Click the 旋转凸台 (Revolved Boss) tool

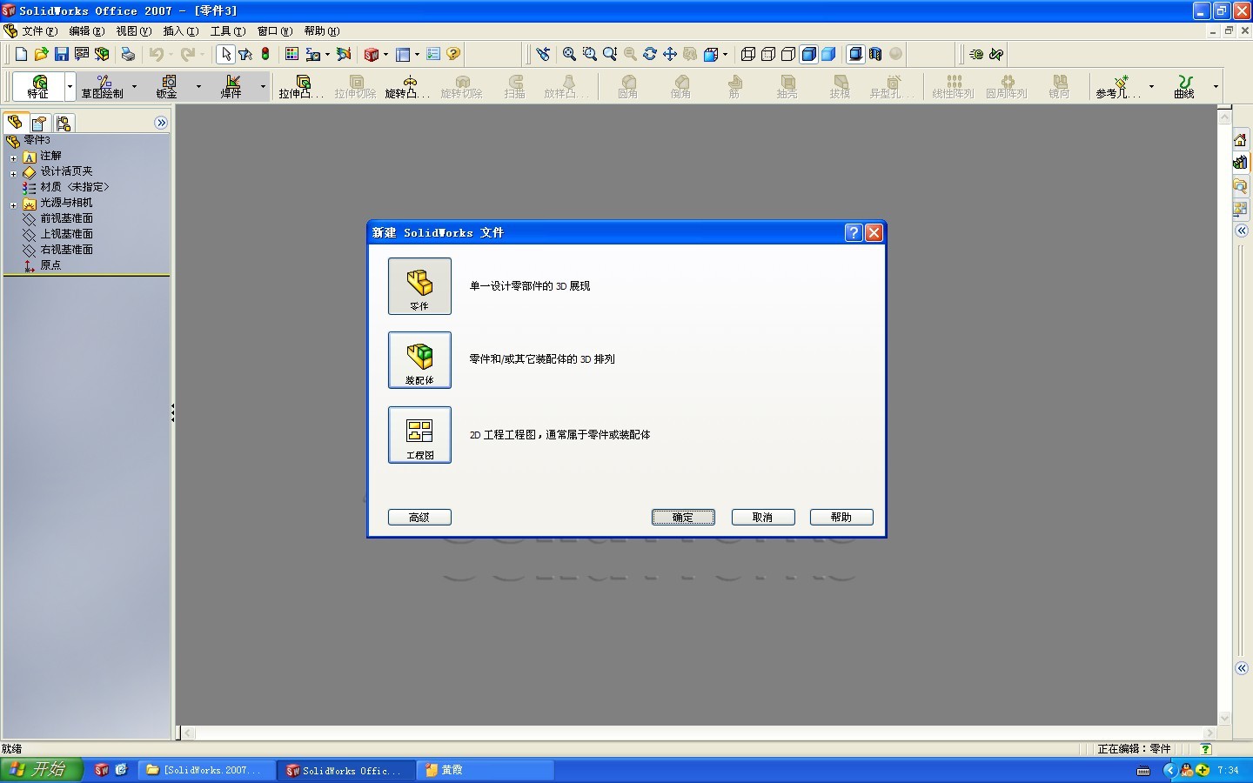[x=407, y=86]
